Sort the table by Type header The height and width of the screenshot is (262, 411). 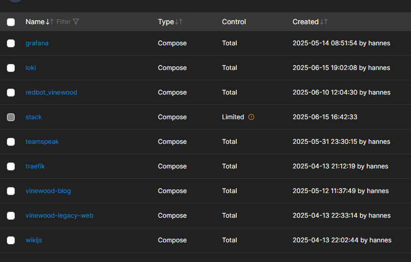click(166, 22)
